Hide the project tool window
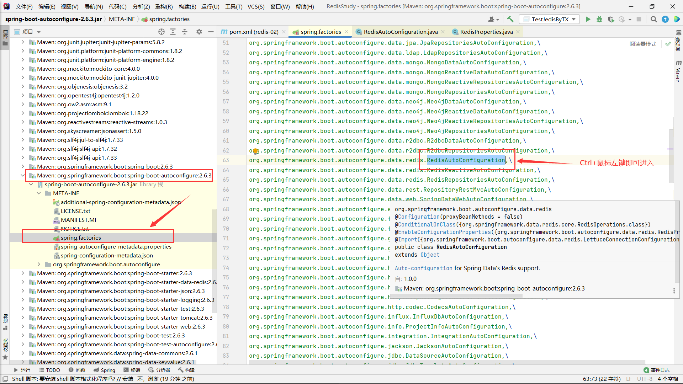The image size is (683, 384). tap(211, 32)
